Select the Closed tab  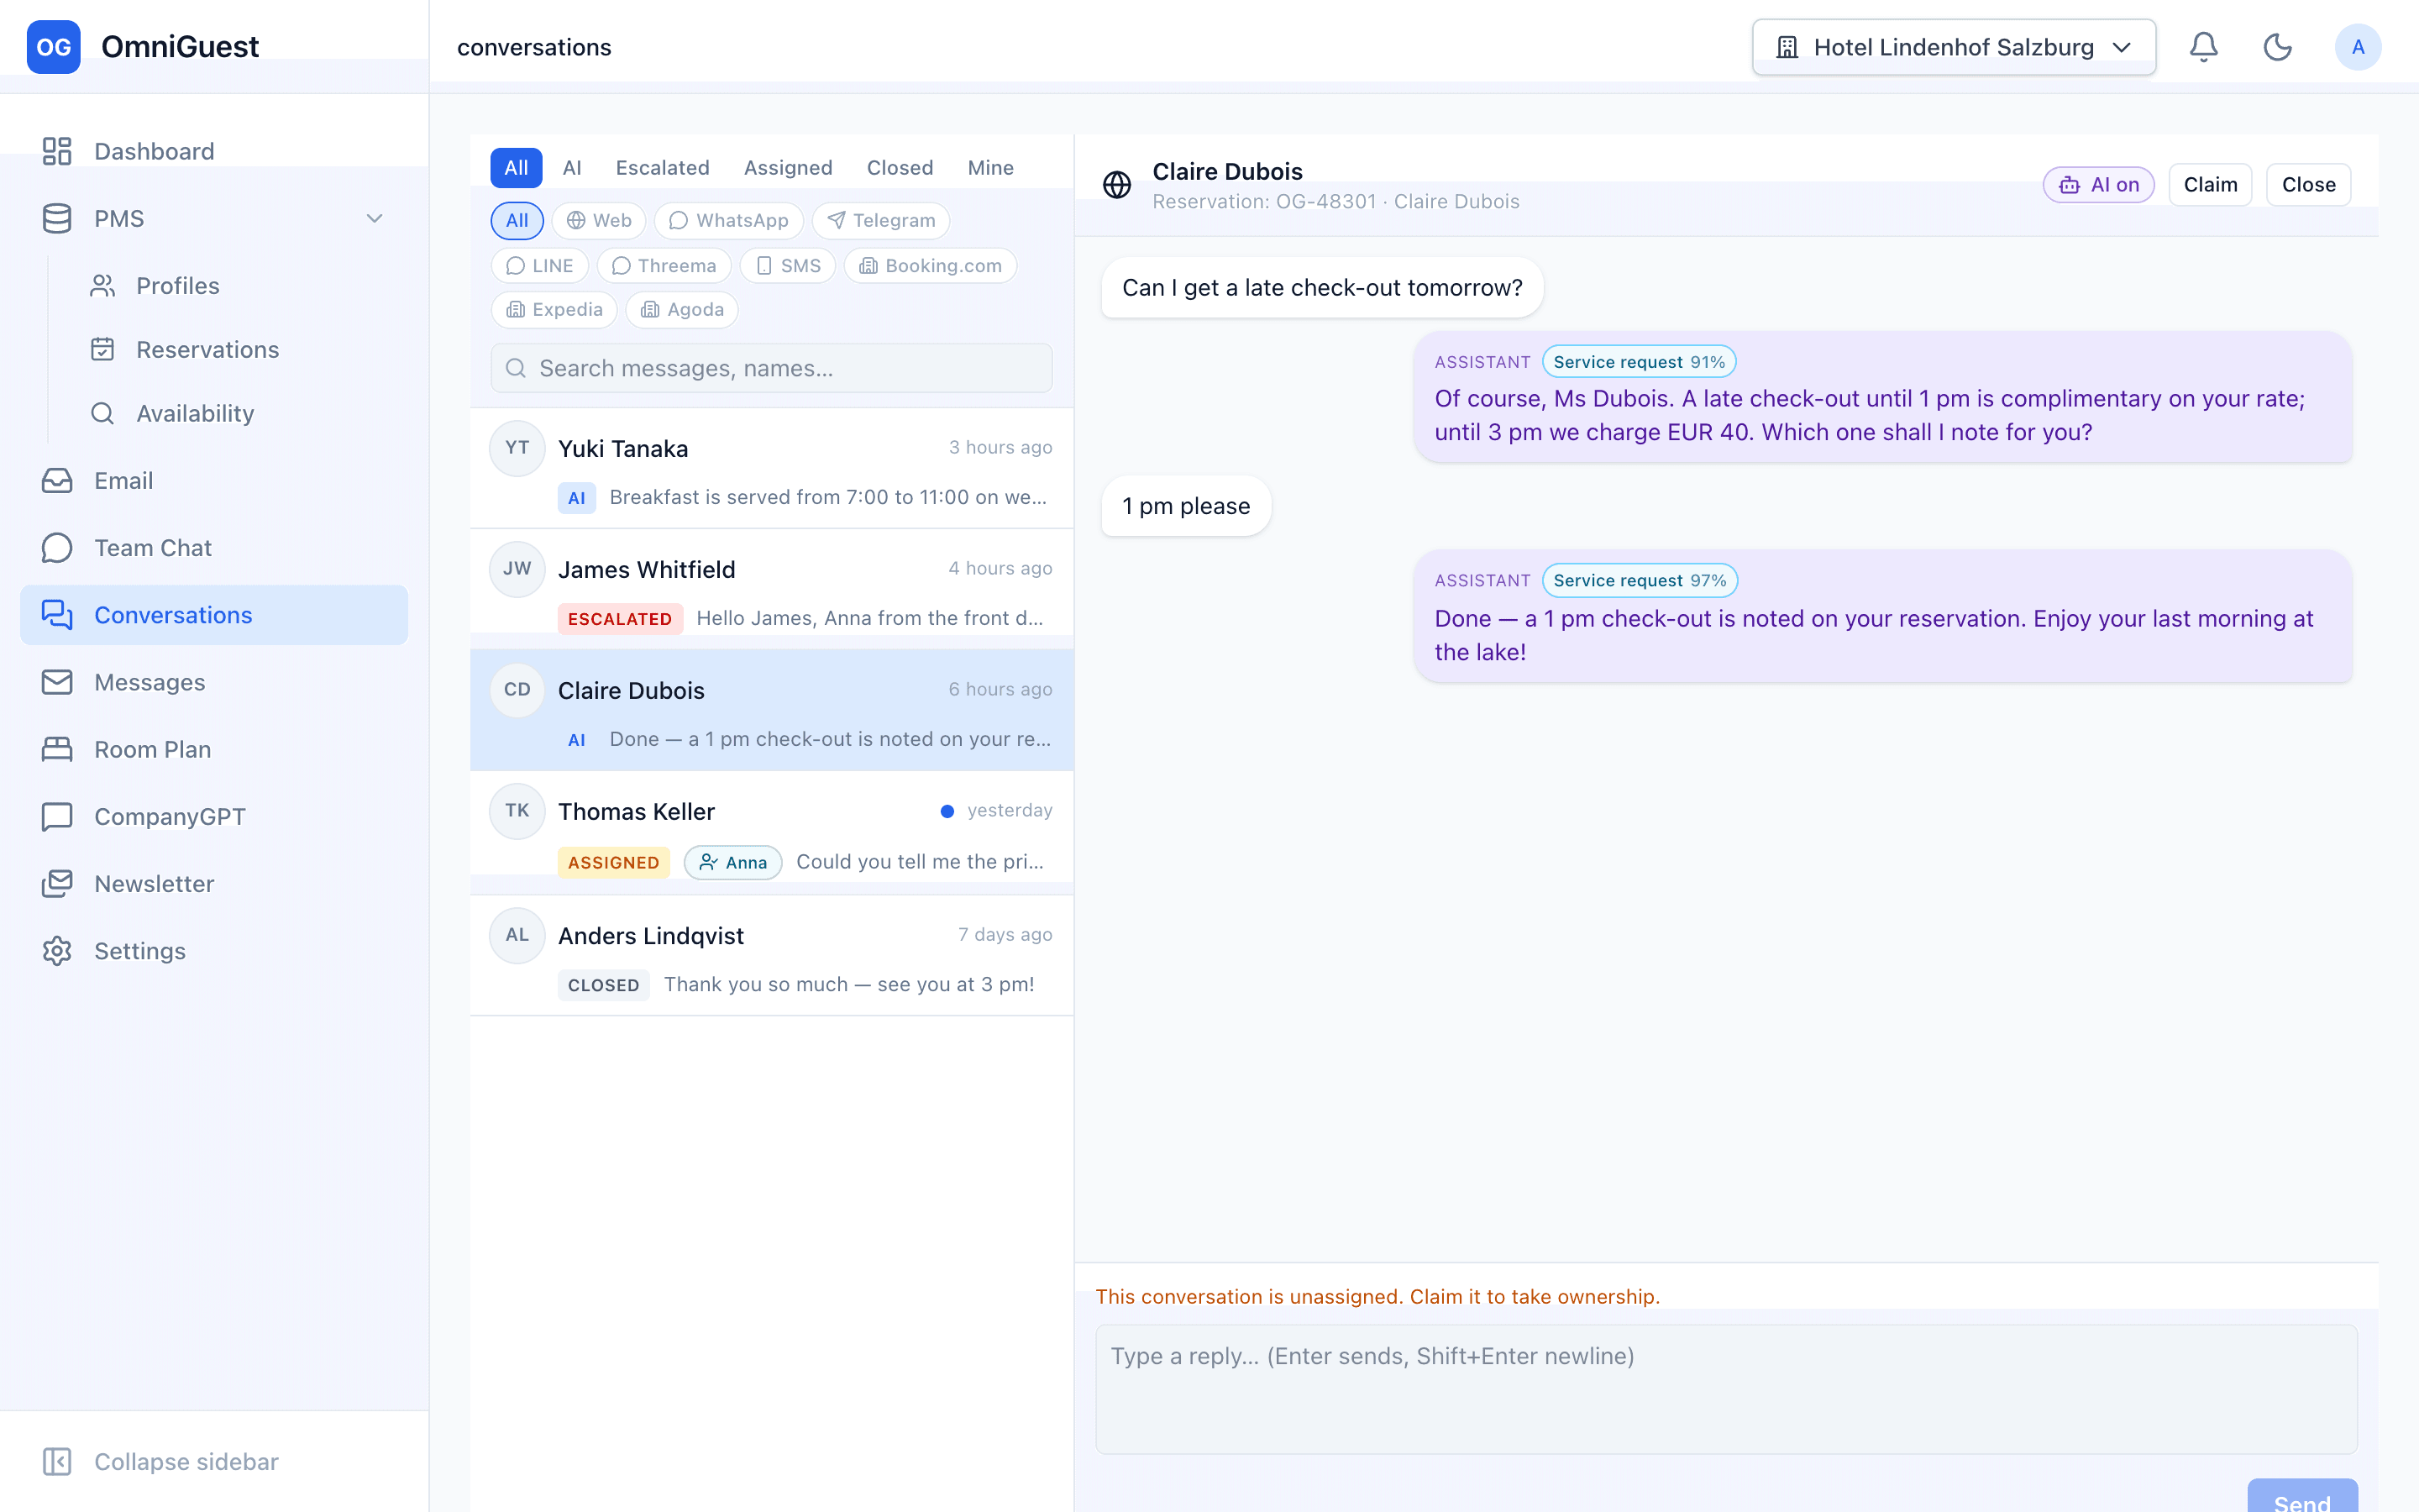[900, 168]
